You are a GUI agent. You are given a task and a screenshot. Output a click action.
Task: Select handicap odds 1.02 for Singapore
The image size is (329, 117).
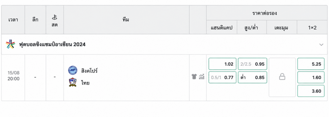pos(222,64)
